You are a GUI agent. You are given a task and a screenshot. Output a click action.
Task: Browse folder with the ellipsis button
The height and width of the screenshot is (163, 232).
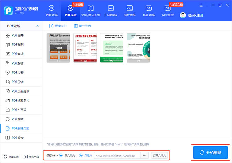(x=144, y=156)
